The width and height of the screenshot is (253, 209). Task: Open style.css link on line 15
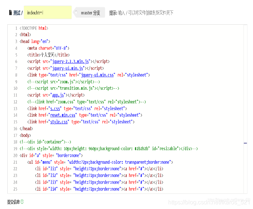(x=59, y=122)
